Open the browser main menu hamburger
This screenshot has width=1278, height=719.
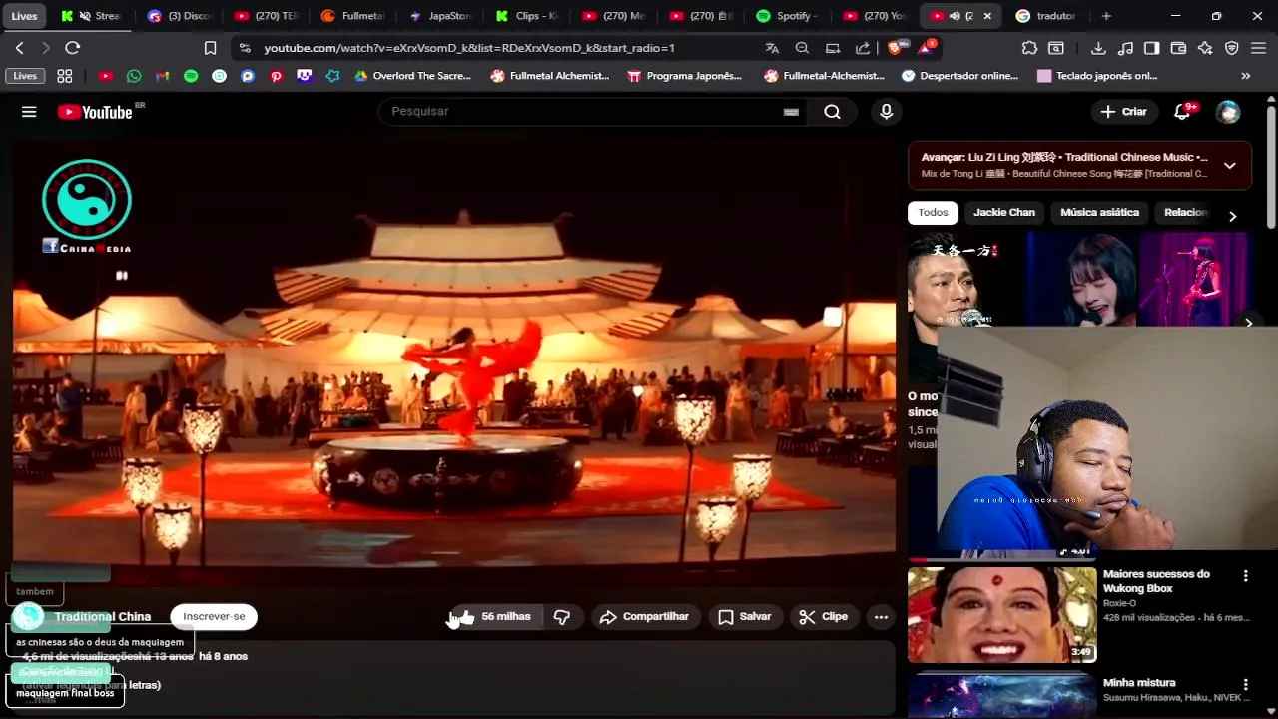[1259, 48]
